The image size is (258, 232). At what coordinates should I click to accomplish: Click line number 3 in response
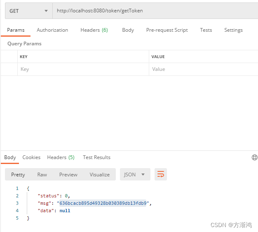[17, 204]
